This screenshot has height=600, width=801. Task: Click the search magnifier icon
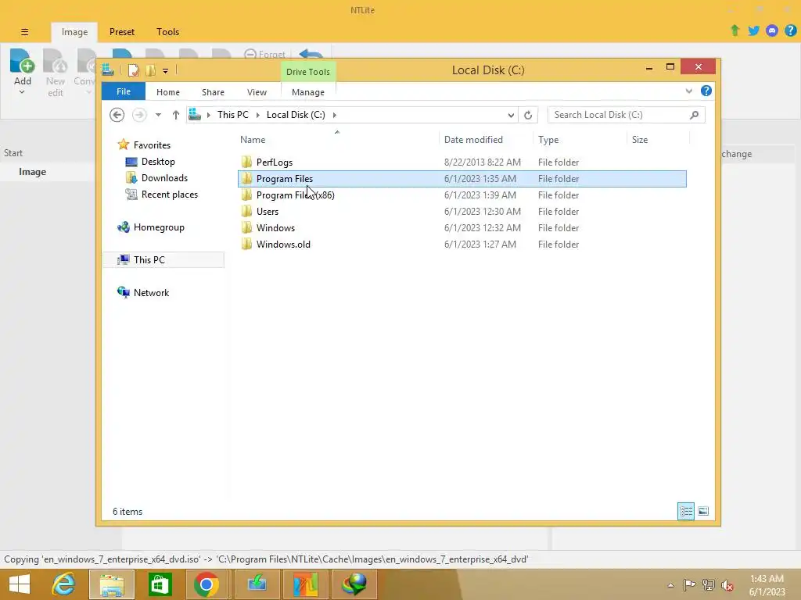click(x=694, y=115)
